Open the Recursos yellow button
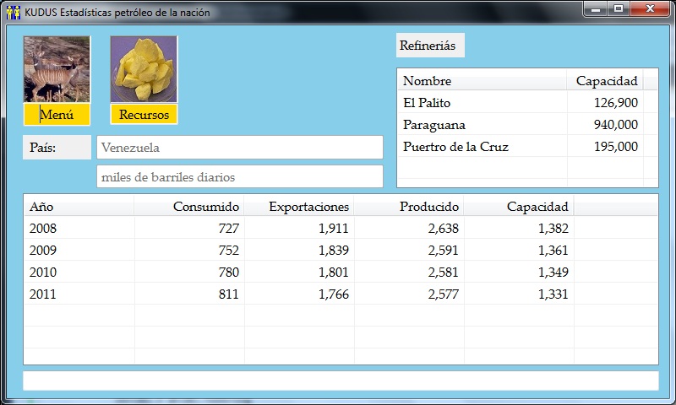676x405 pixels. [x=144, y=115]
